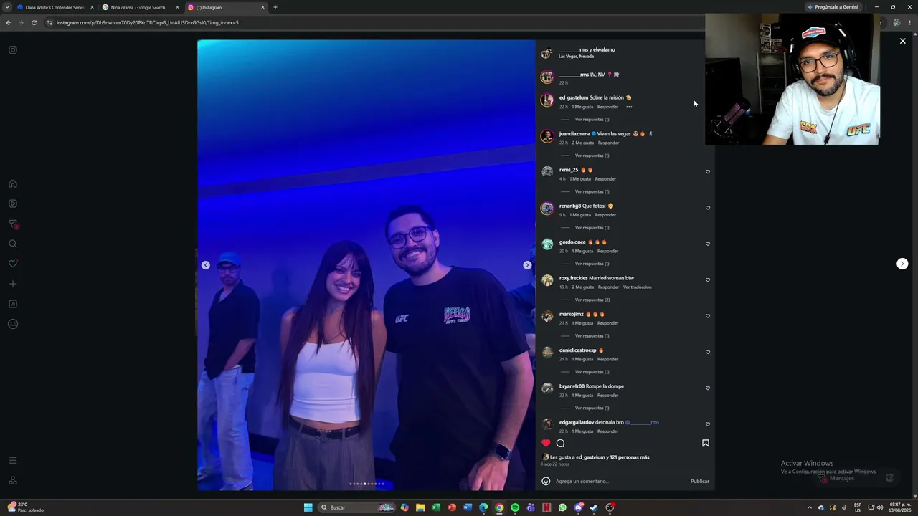Like the bryanvlz08 comment

[708, 388]
